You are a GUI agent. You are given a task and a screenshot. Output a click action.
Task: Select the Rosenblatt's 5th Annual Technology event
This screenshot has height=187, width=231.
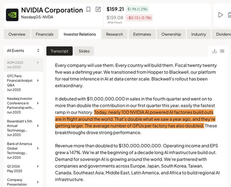pos(23,128)
